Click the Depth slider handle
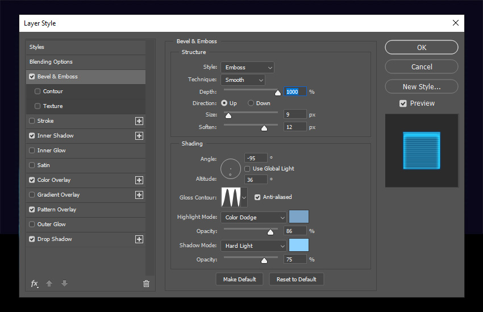Screen dimensions: 483x312 278,93
